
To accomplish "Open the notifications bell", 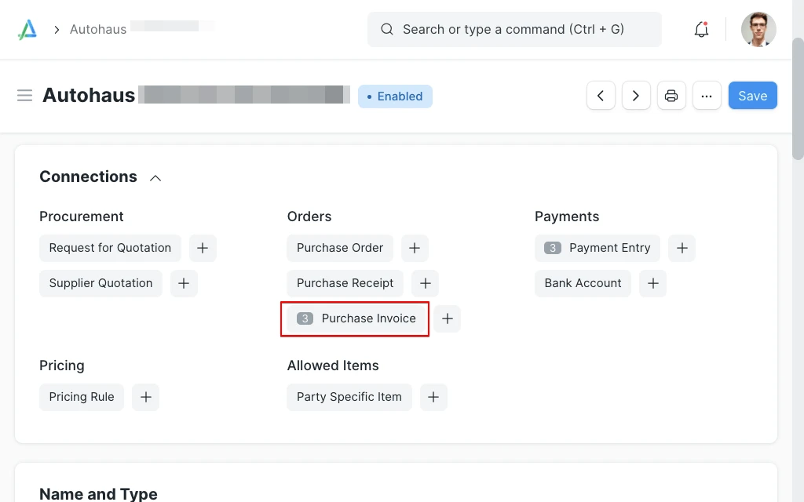I will coord(701,30).
